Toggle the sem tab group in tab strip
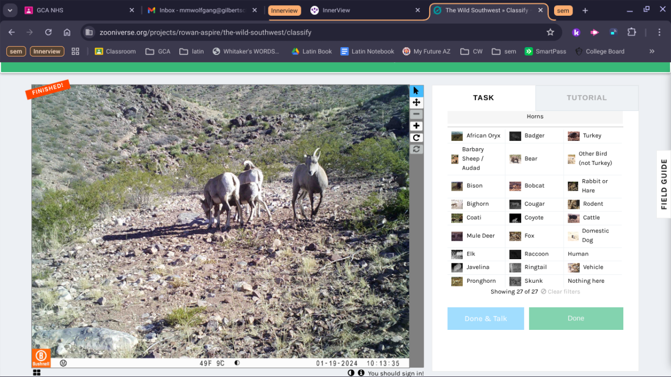The image size is (671, 377). [x=563, y=10]
